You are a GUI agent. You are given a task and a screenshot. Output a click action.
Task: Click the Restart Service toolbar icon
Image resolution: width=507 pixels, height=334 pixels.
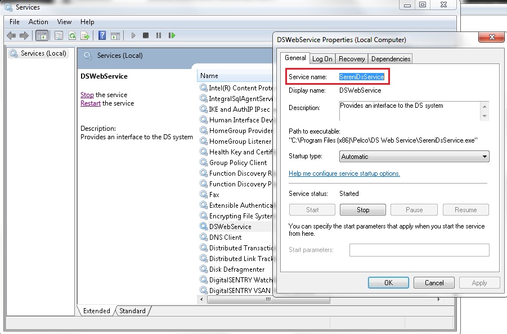pyautogui.click(x=172, y=35)
